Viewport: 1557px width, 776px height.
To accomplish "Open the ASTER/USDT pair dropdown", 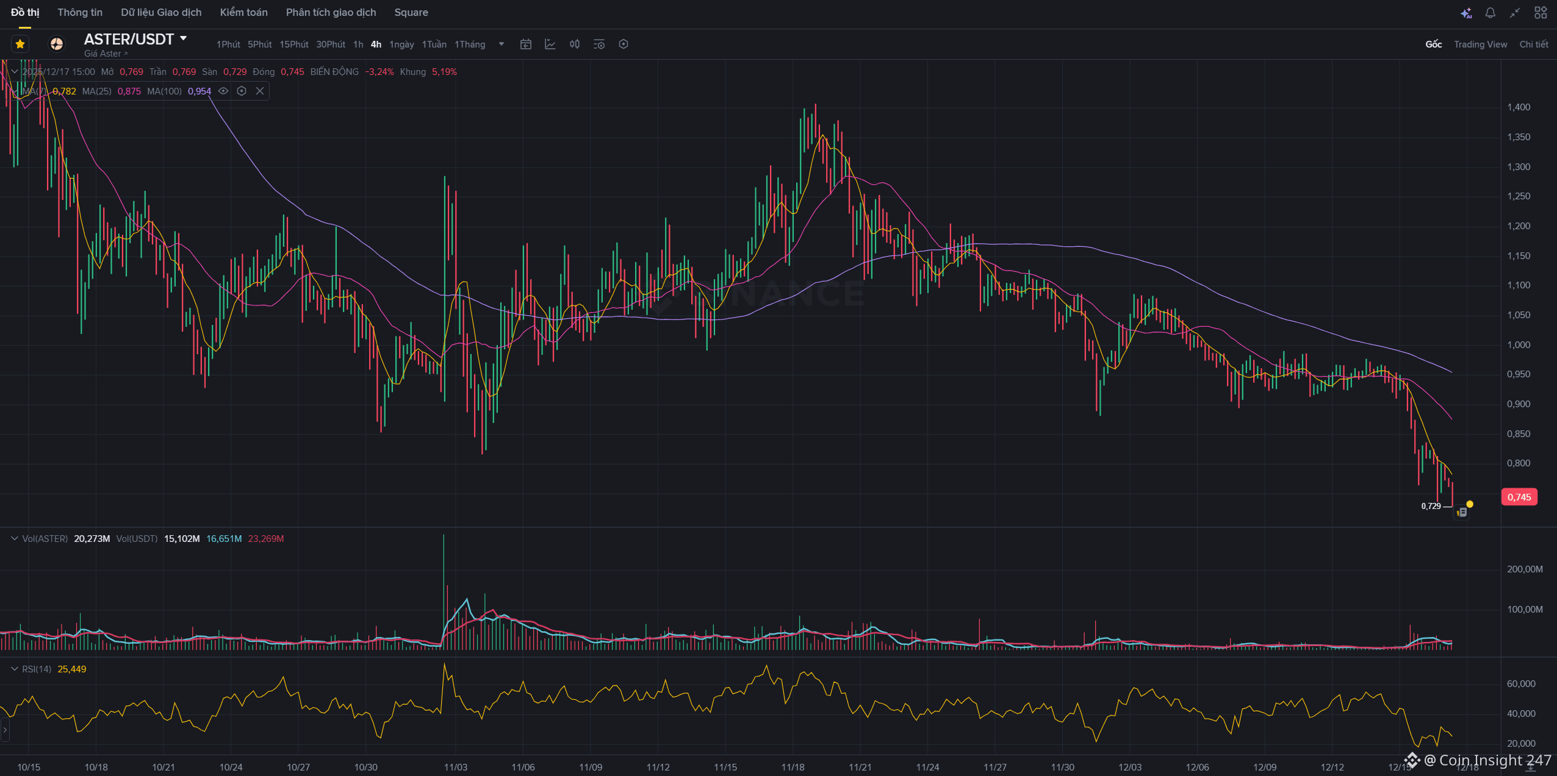I will [184, 38].
